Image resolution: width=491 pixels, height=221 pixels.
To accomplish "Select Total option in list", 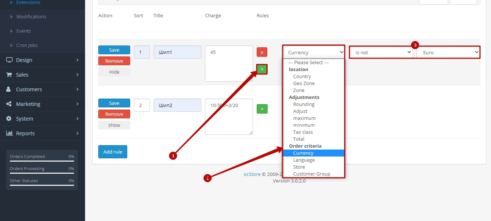I will pos(314,139).
